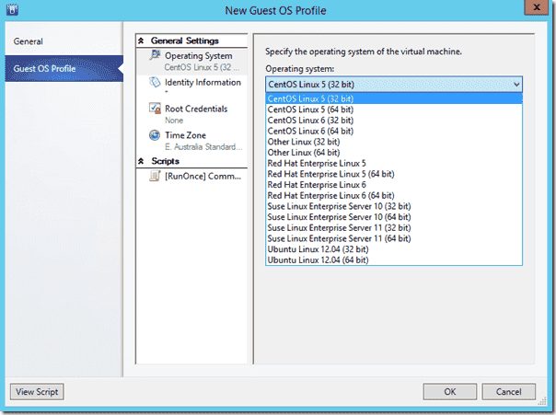Open the Operating system dropdown arrow
Viewport: 556px width, 415px height.
pyautogui.click(x=516, y=85)
